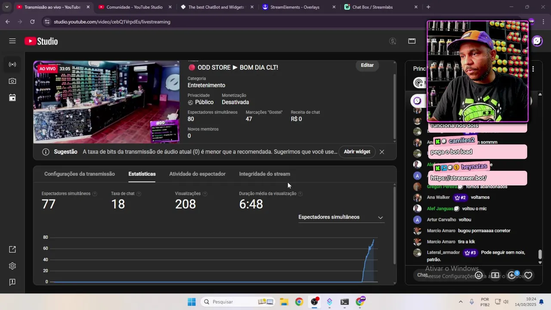This screenshot has height=310, width=551.
Task: Click the notification bell in system tray
Action: pyautogui.click(x=542, y=302)
